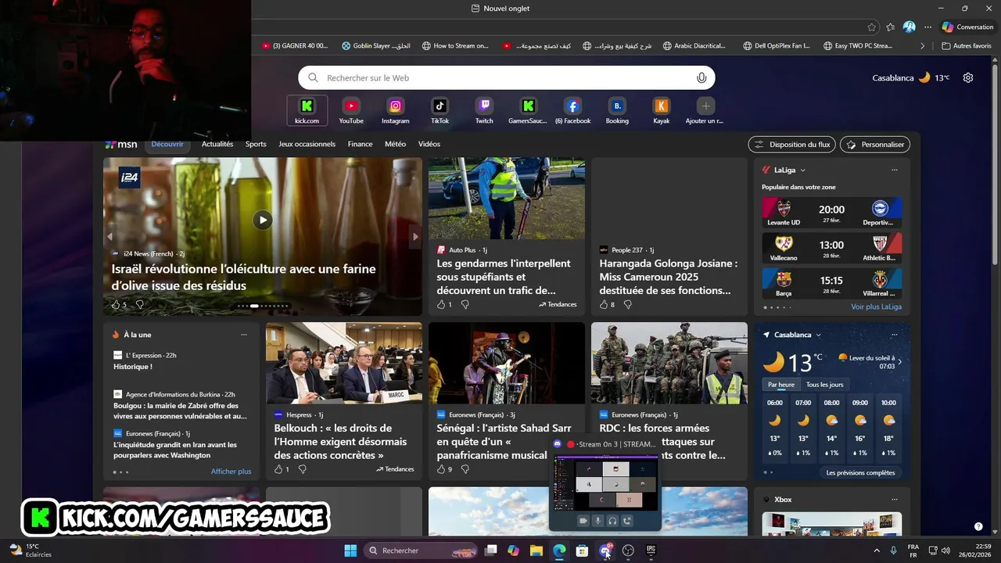Play the featured i24 News video
Image resolution: width=1001 pixels, height=563 pixels.
tap(263, 221)
